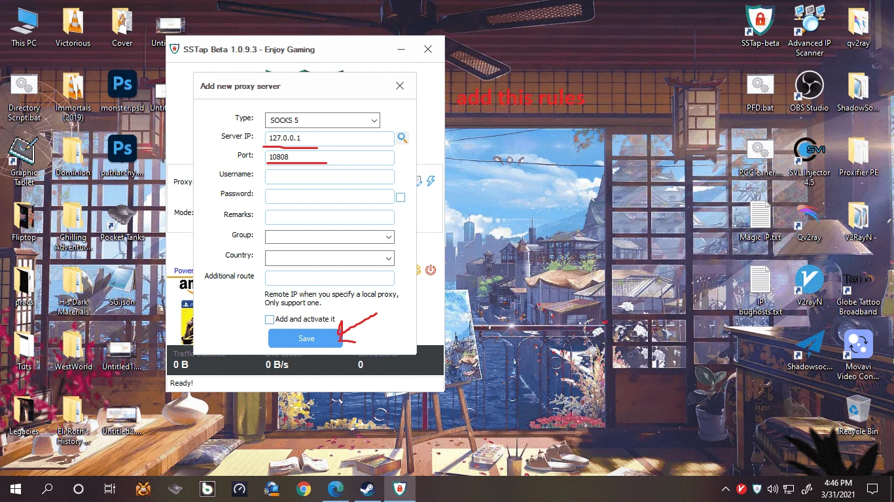Open Globe Tattoo Broadband shortcut

point(857,291)
